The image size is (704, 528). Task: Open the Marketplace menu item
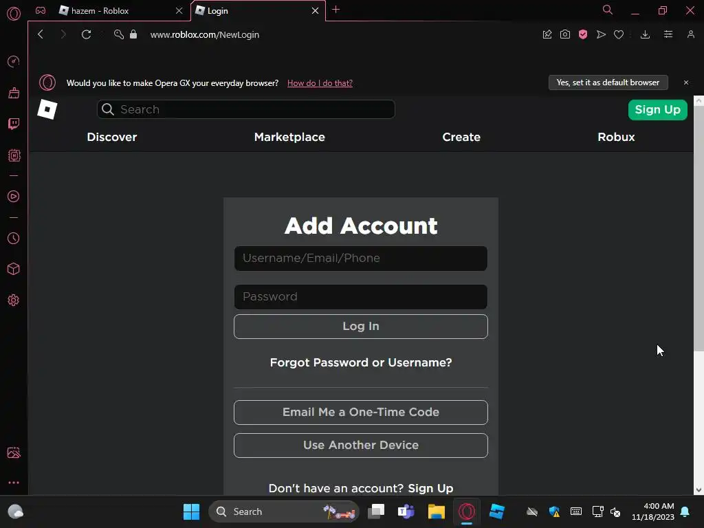289,137
